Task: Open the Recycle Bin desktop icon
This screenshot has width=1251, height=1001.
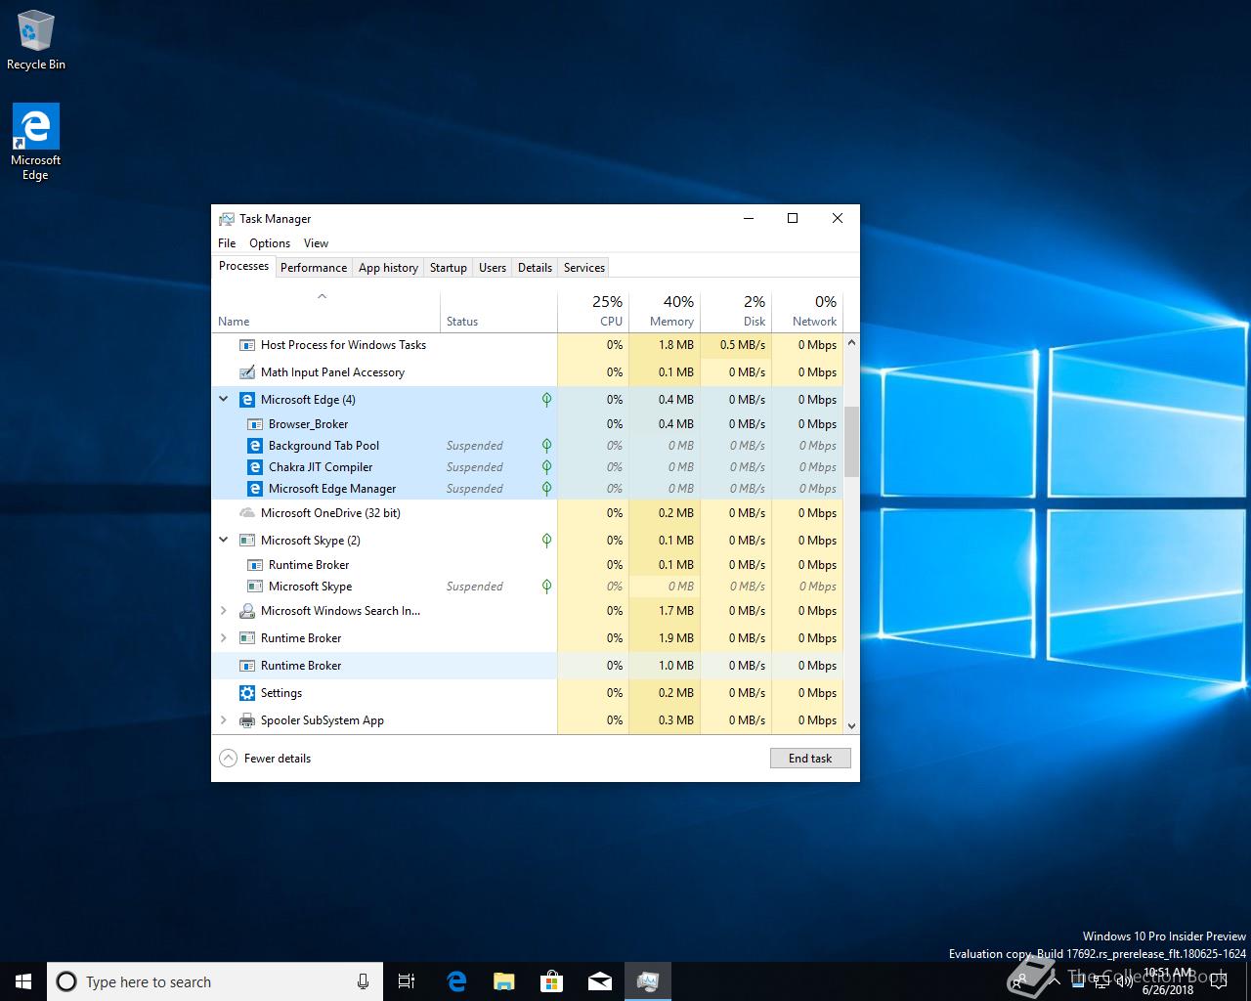Action: pyautogui.click(x=36, y=41)
